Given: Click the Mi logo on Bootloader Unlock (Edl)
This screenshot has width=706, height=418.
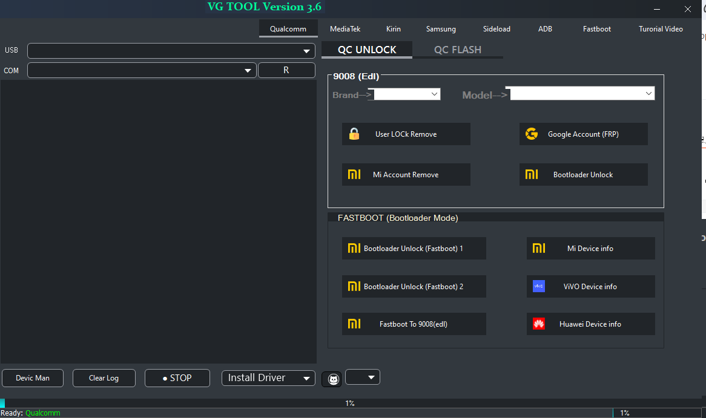Looking at the screenshot, I should [531, 174].
